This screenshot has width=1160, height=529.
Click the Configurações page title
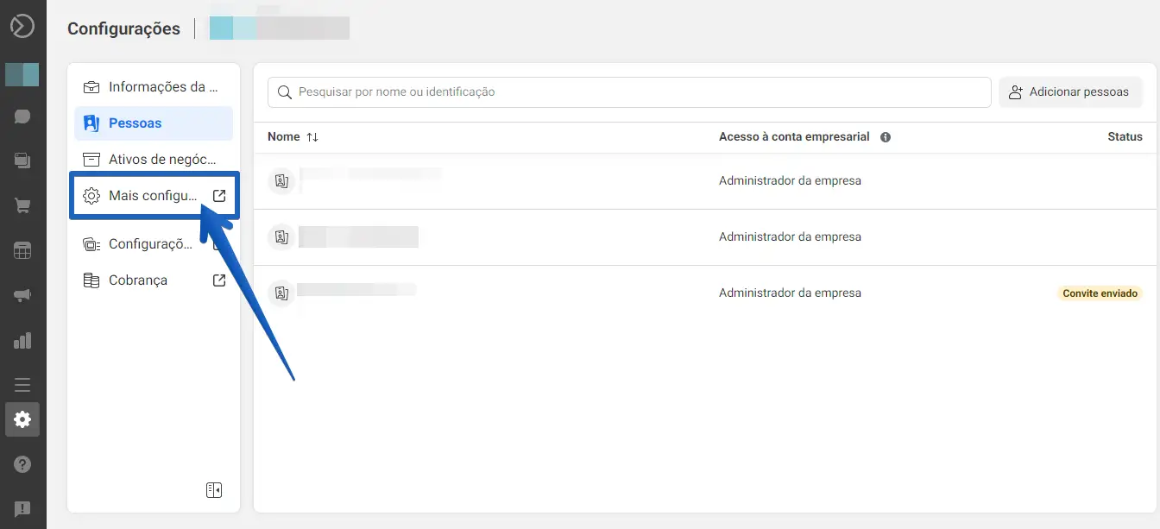123,28
